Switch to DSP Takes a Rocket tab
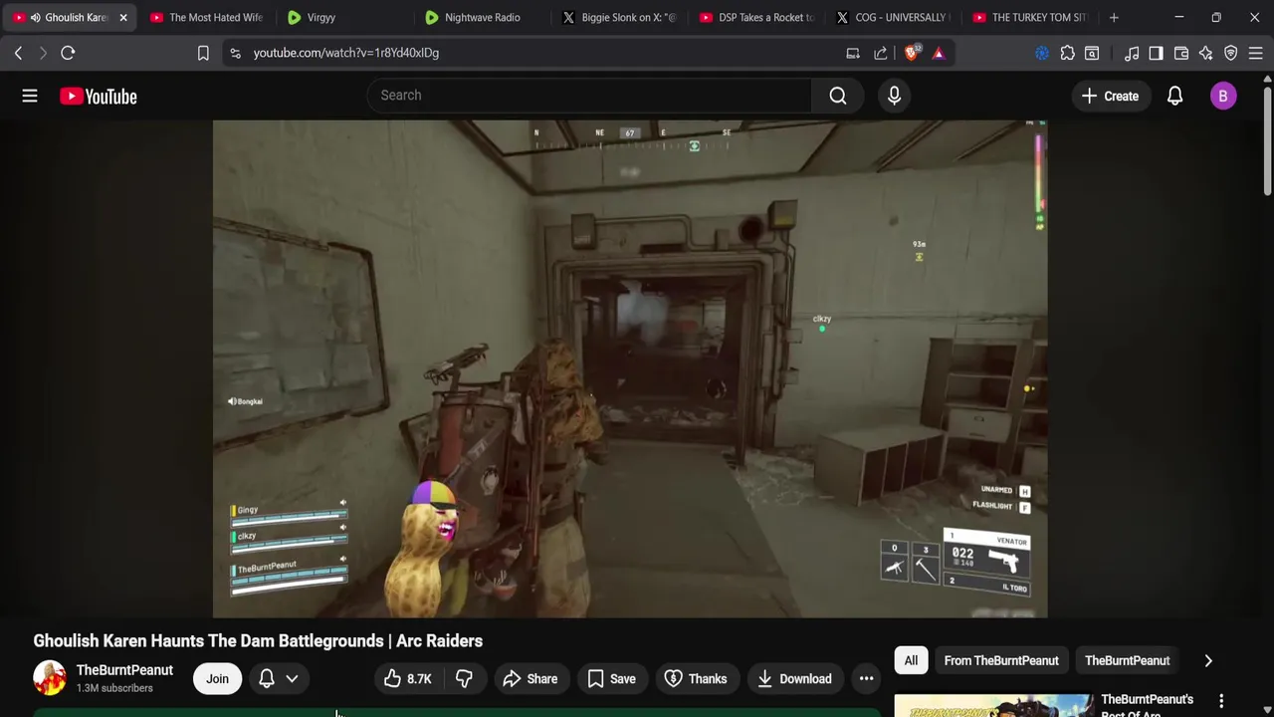 (x=755, y=17)
